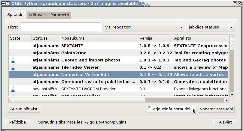Open the Krātuves tab
The image size is (243, 131).
[x=37, y=15]
